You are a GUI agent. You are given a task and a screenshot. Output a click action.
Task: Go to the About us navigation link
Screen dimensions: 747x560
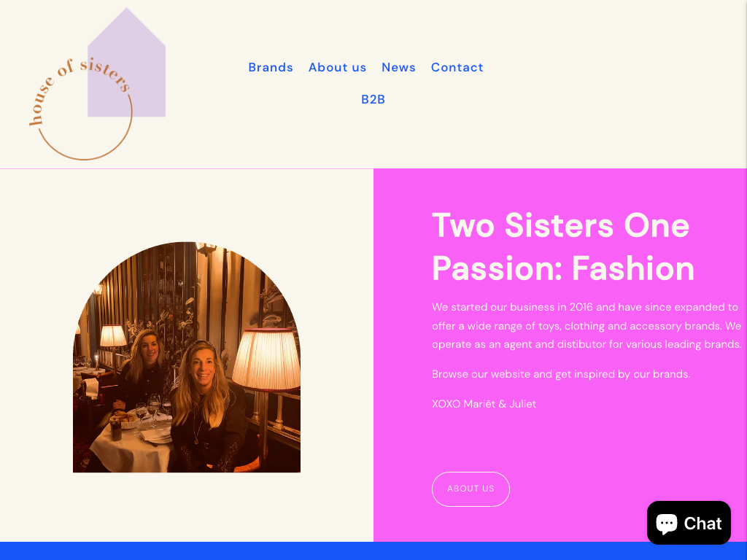click(x=337, y=67)
